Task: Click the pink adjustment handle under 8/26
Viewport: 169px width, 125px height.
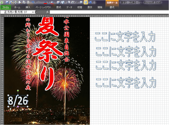Action: point(18,107)
